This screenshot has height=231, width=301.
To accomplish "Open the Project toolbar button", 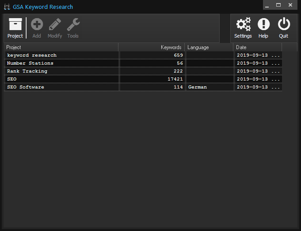I will click(15, 28).
